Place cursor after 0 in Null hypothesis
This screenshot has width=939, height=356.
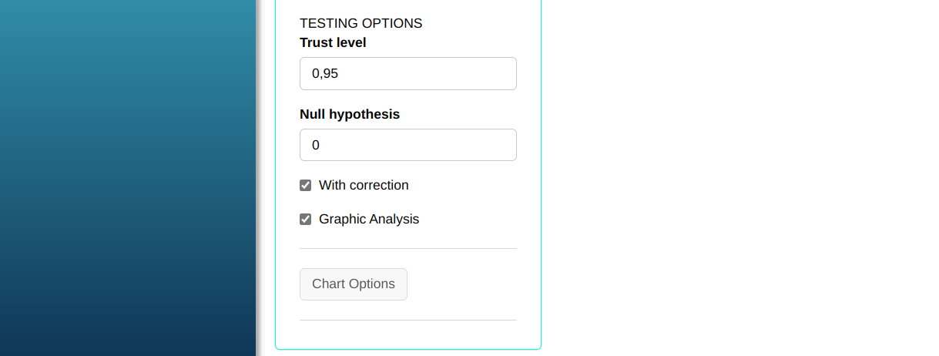(x=320, y=145)
